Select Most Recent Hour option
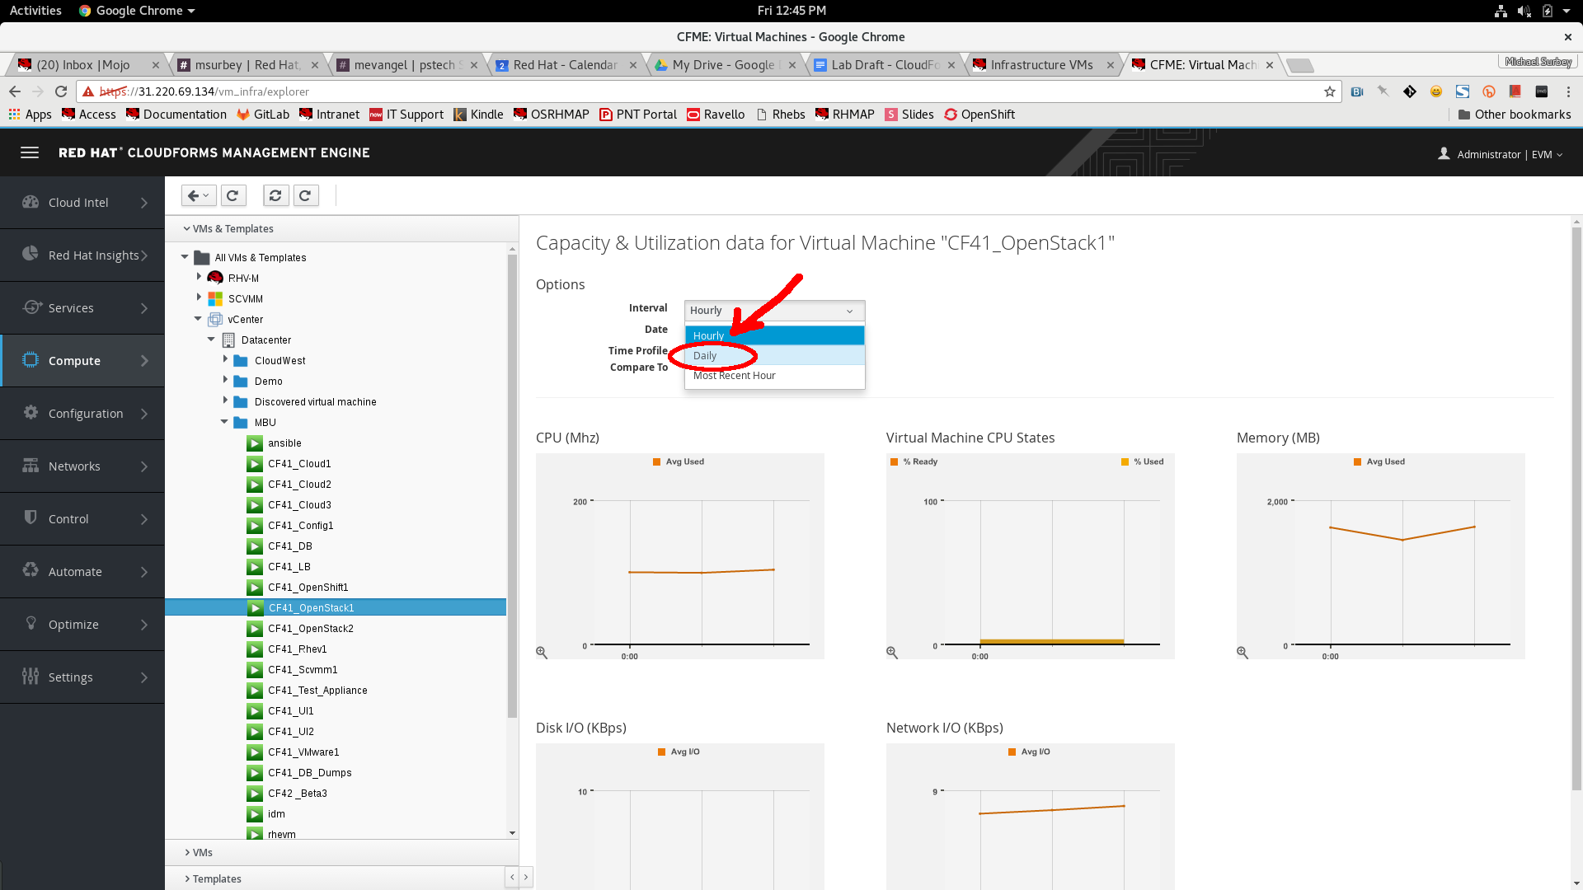The image size is (1583, 890). [x=775, y=375]
